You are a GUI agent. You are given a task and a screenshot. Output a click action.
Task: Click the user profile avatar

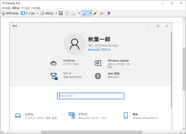[x=74, y=44]
